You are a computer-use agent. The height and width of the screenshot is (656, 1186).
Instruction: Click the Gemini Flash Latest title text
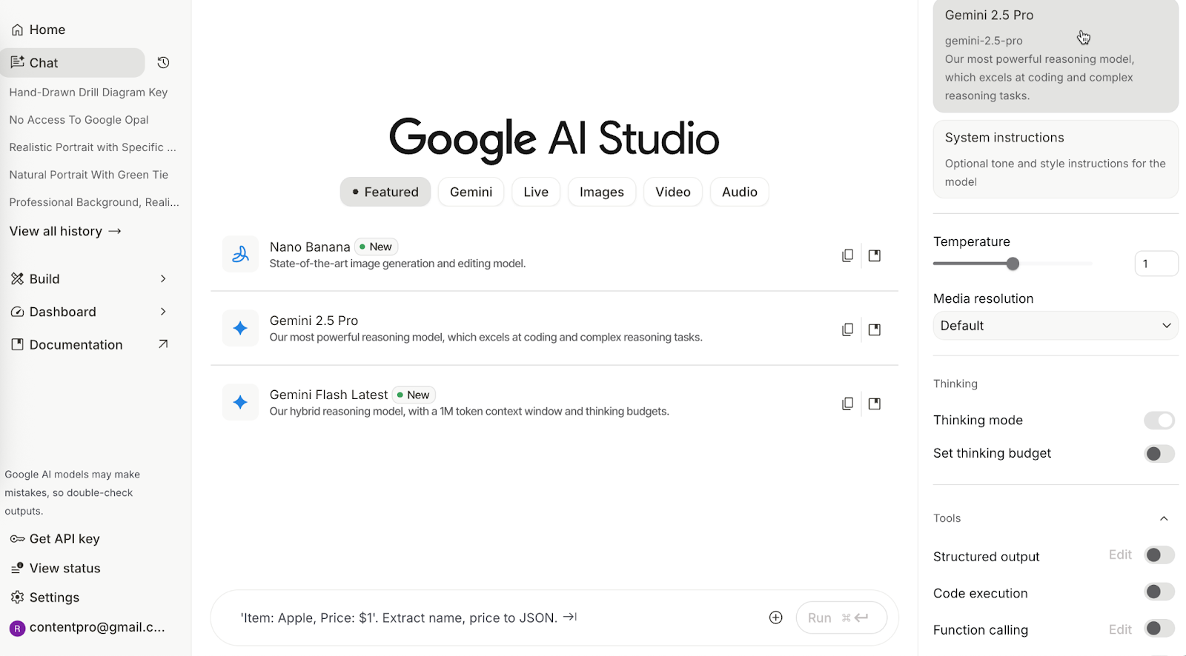[328, 395]
